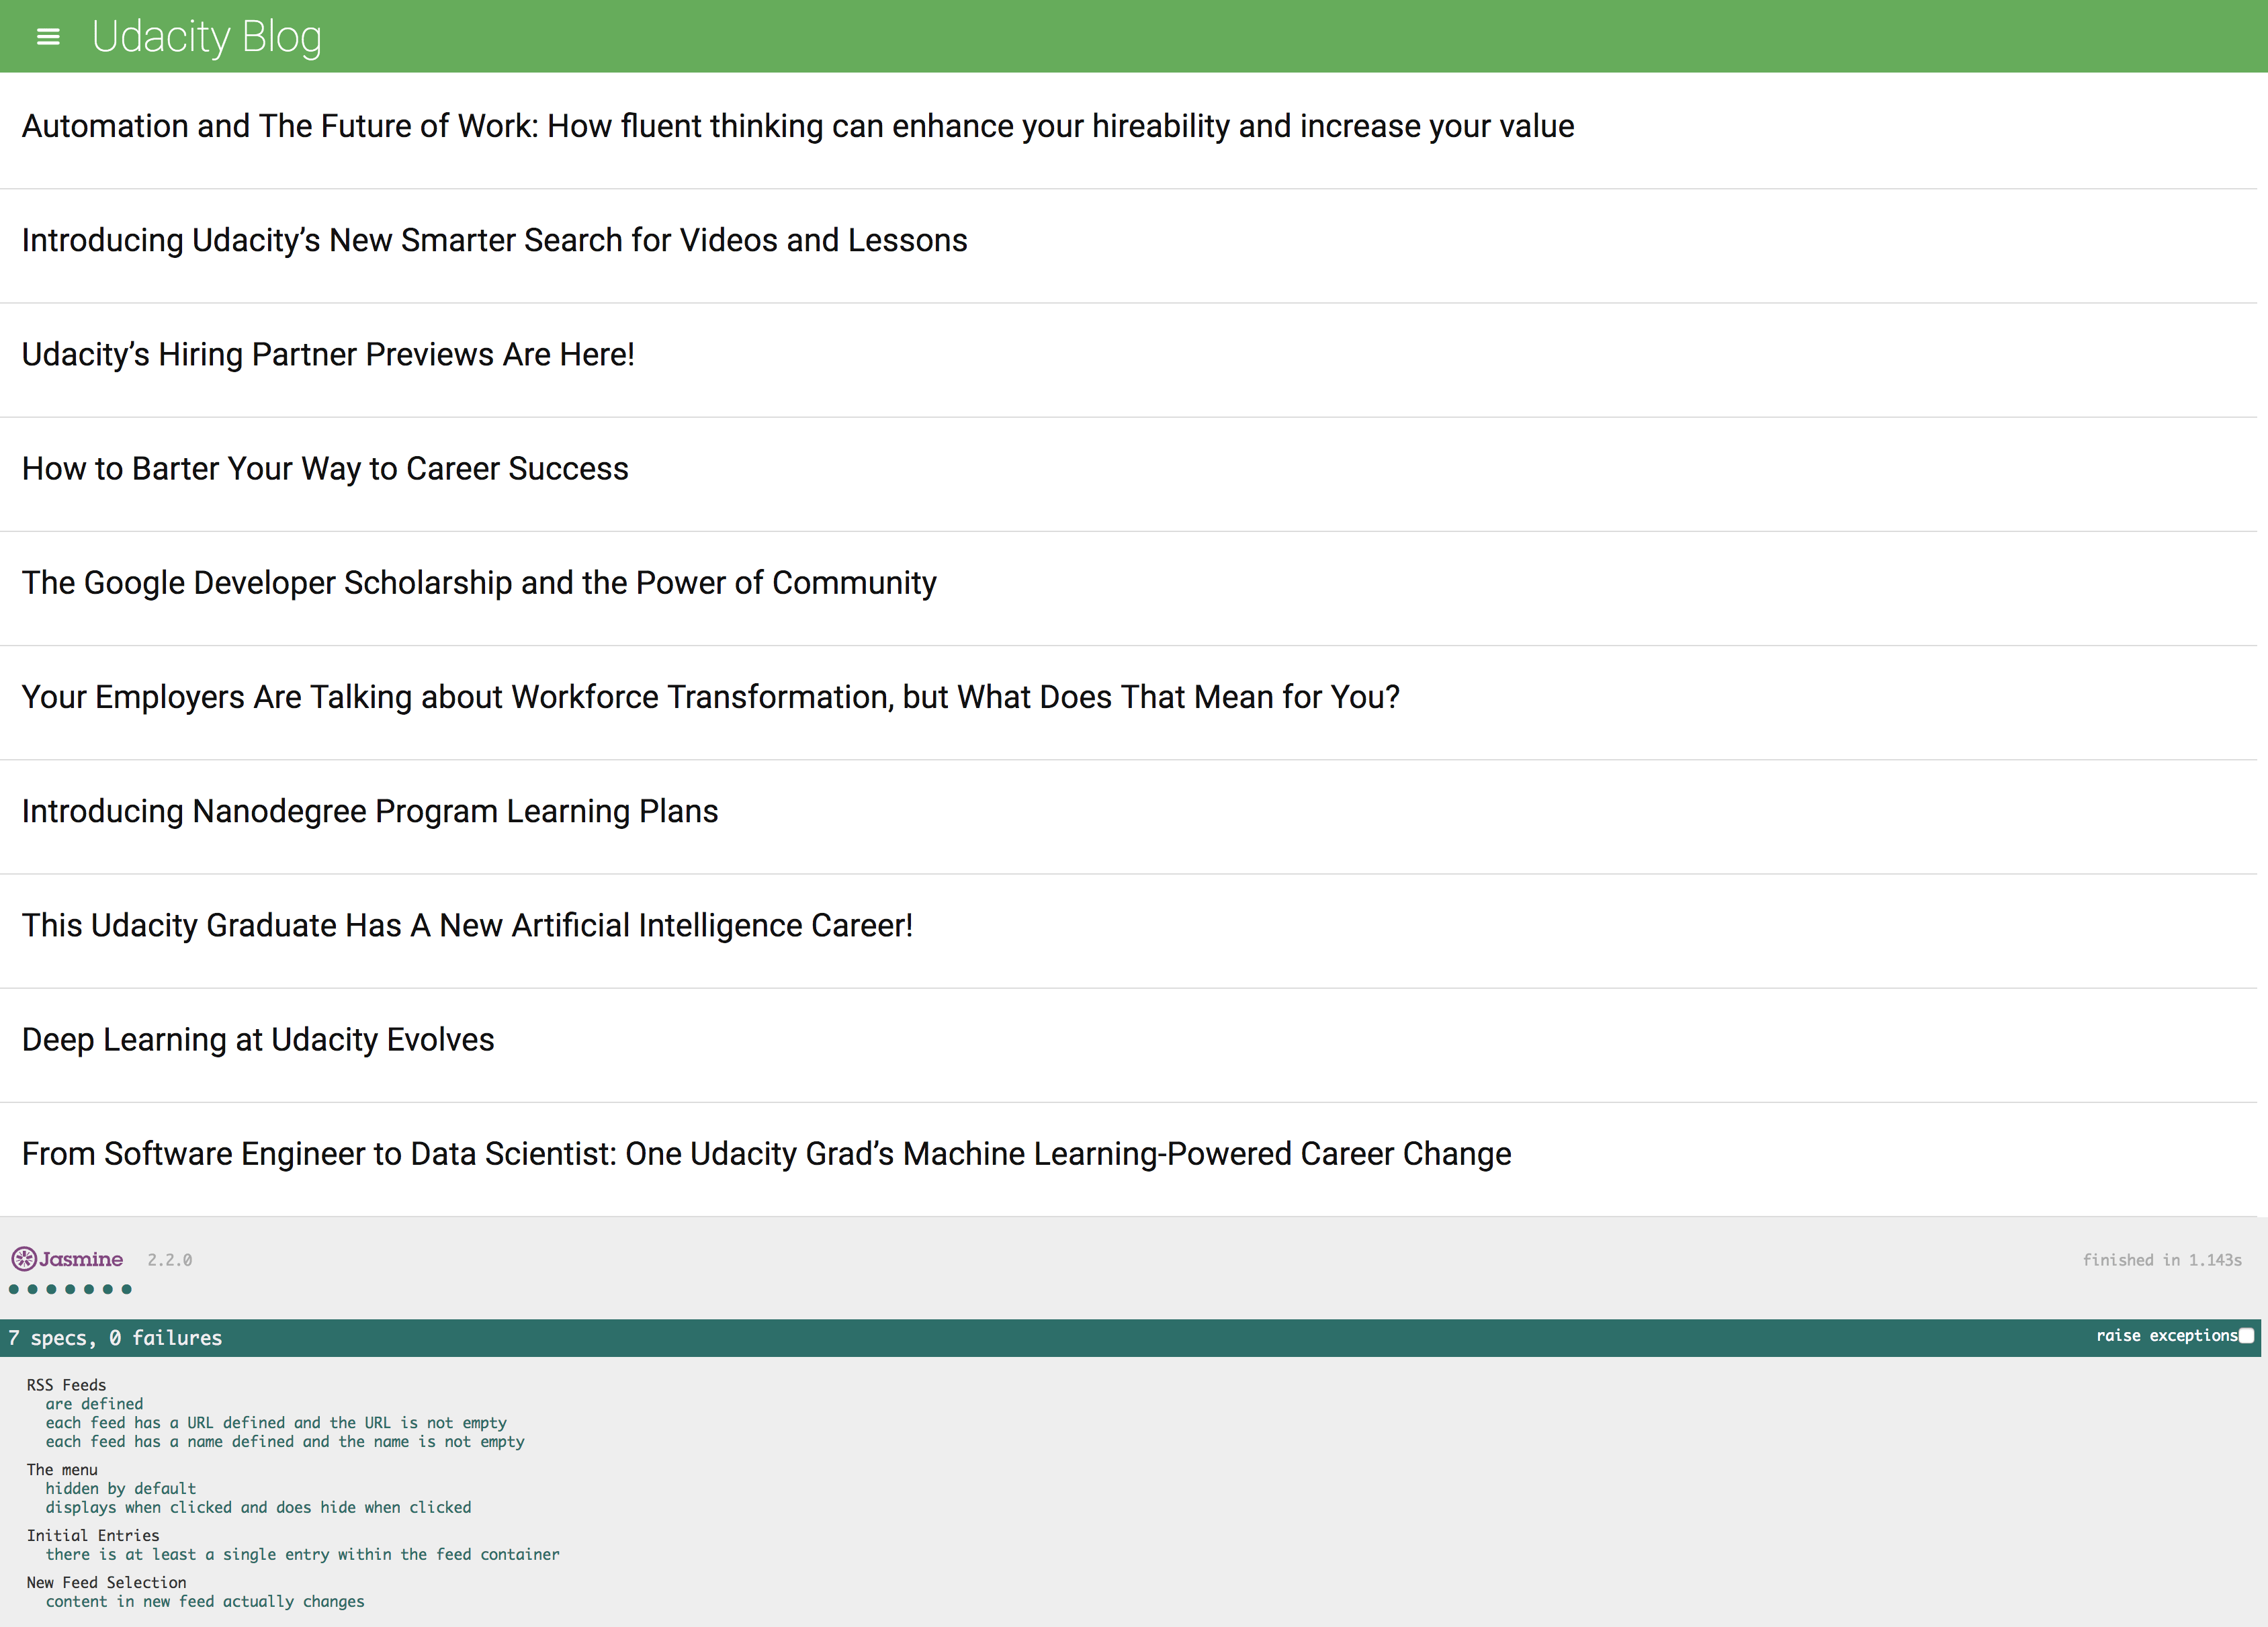
Task: Select 'content in new feed actually changes' spec
Action: pos(205,1602)
